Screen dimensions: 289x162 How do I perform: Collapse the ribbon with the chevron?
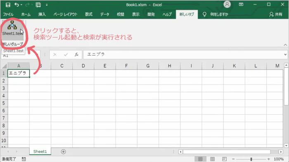(285, 45)
